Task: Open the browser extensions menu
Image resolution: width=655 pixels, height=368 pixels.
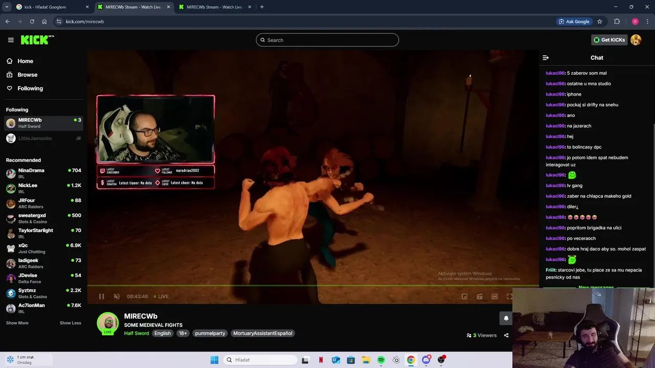Action: pos(617,21)
